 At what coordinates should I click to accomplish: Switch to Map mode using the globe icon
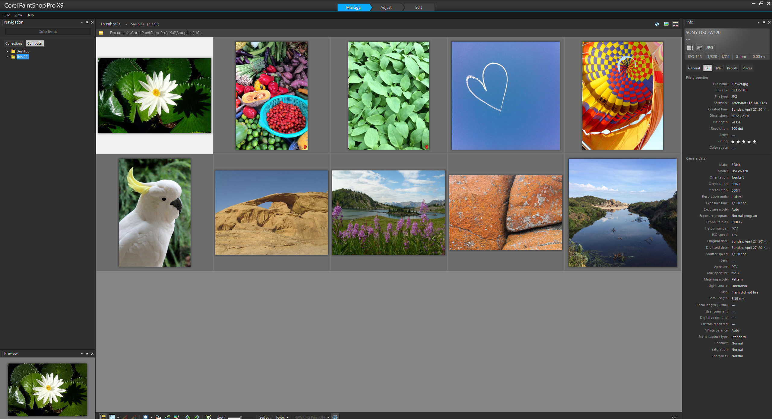(657, 24)
